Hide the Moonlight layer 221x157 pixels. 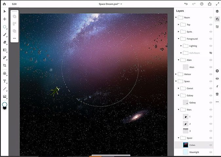(211, 152)
